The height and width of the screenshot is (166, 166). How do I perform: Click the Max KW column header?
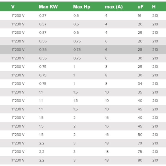[48, 7]
